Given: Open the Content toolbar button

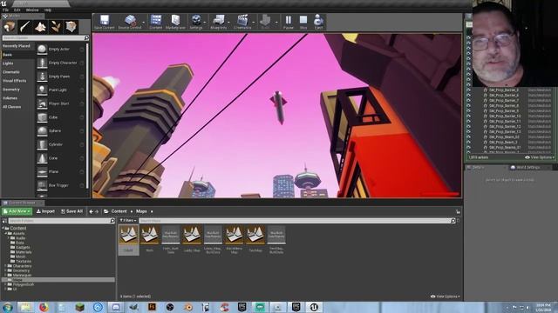Looking at the screenshot, I should click(155, 22).
